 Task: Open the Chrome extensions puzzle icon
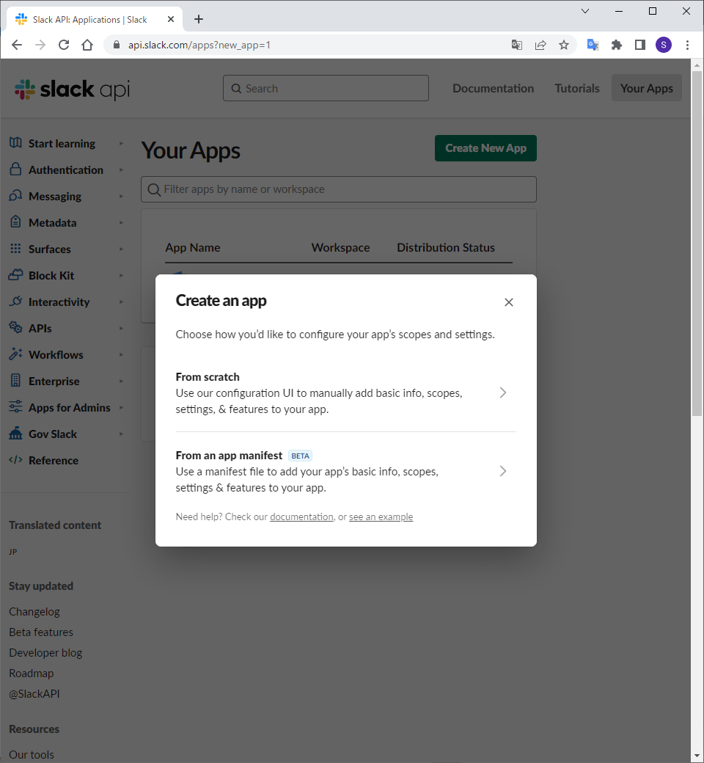pos(617,45)
